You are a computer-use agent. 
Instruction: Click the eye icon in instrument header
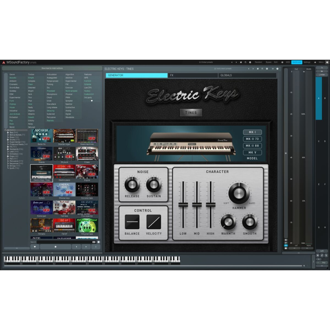(x=273, y=69)
